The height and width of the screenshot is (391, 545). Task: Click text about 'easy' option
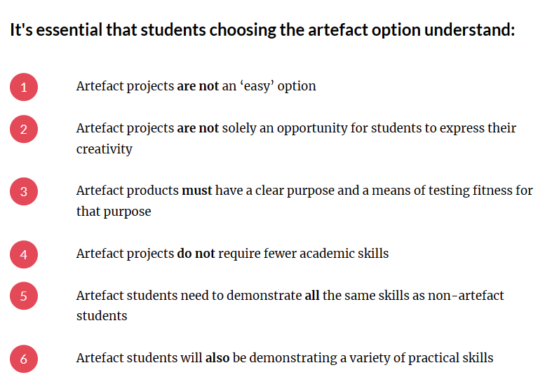(x=196, y=86)
